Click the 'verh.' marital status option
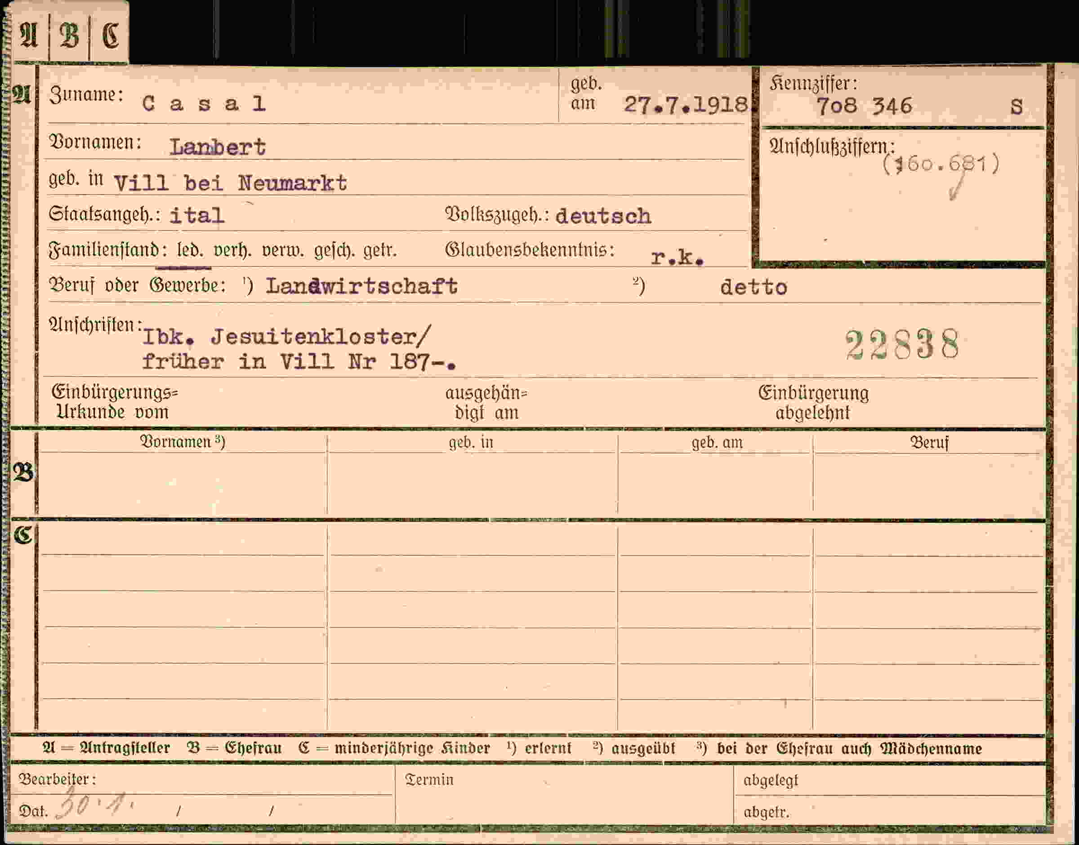The height and width of the screenshot is (845, 1079). point(232,250)
